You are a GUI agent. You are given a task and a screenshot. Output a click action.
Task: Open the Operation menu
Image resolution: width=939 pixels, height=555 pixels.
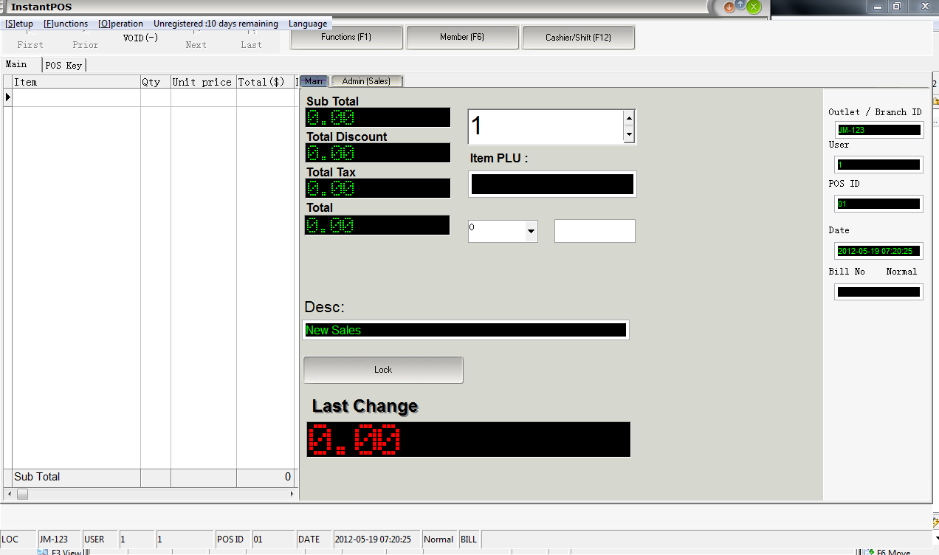[120, 23]
